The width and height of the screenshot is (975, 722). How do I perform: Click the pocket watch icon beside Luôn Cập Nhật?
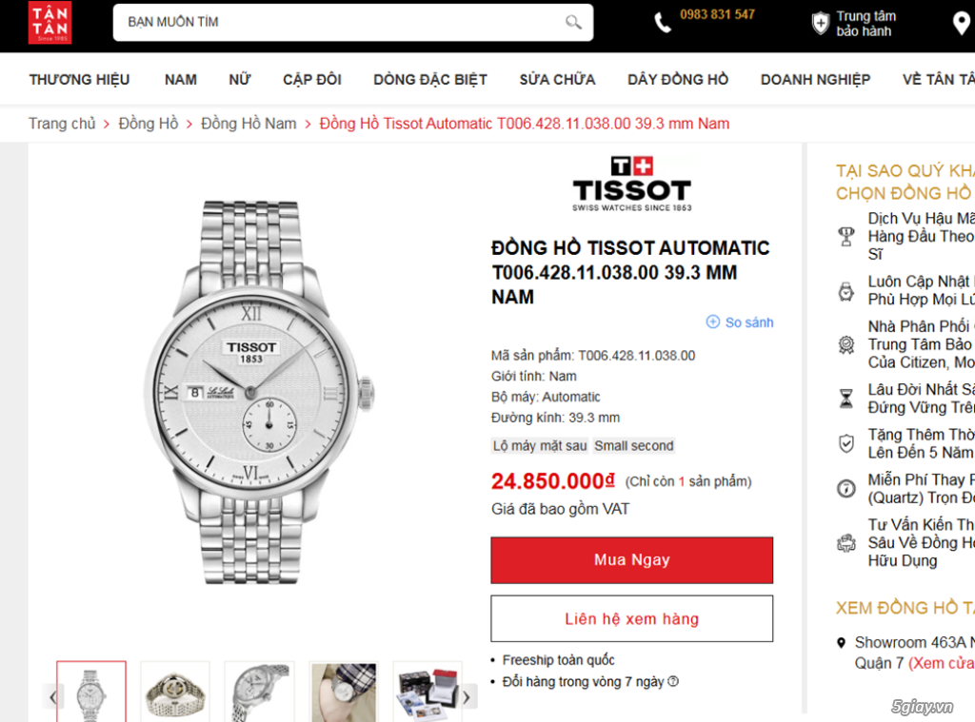pyautogui.click(x=846, y=291)
